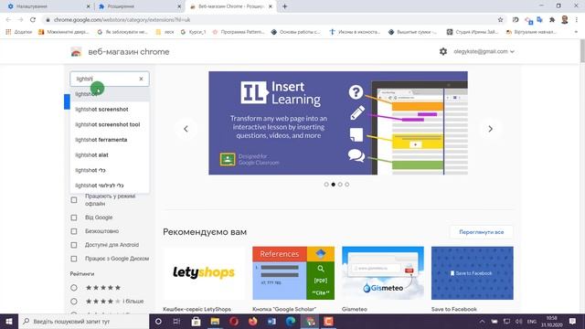
Task: Go back using the browser back arrow
Action: click(x=8, y=20)
